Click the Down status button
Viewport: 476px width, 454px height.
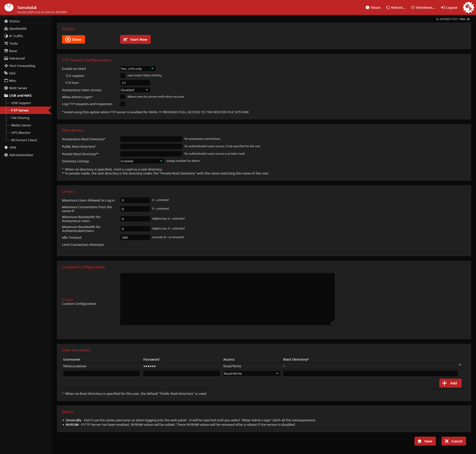[73, 40]
